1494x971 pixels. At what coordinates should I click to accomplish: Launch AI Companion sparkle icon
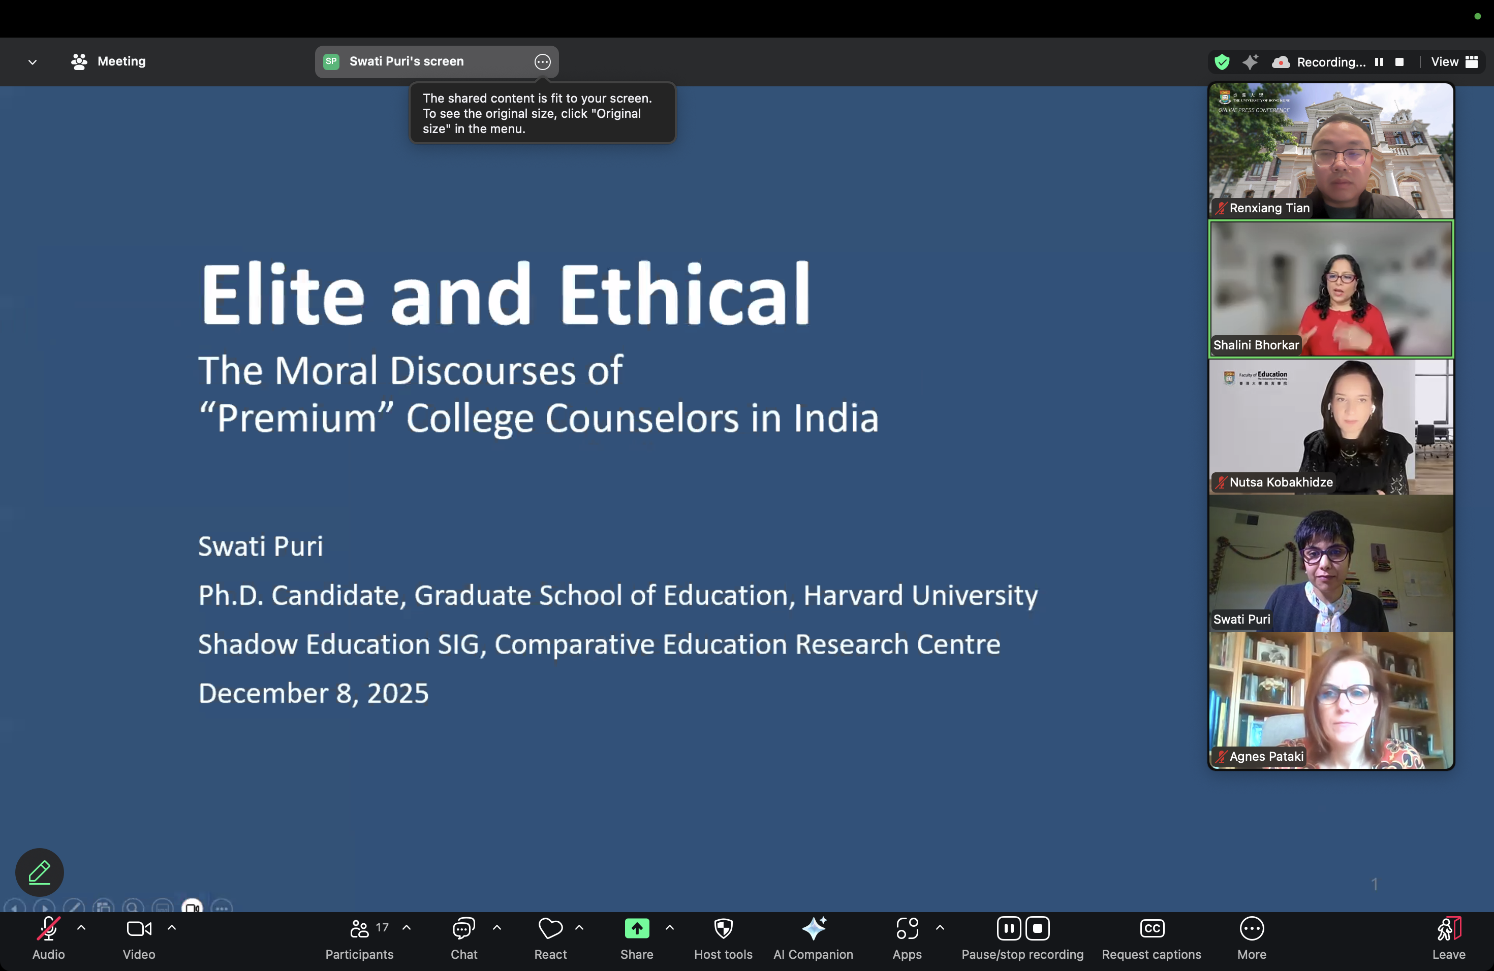813,928
